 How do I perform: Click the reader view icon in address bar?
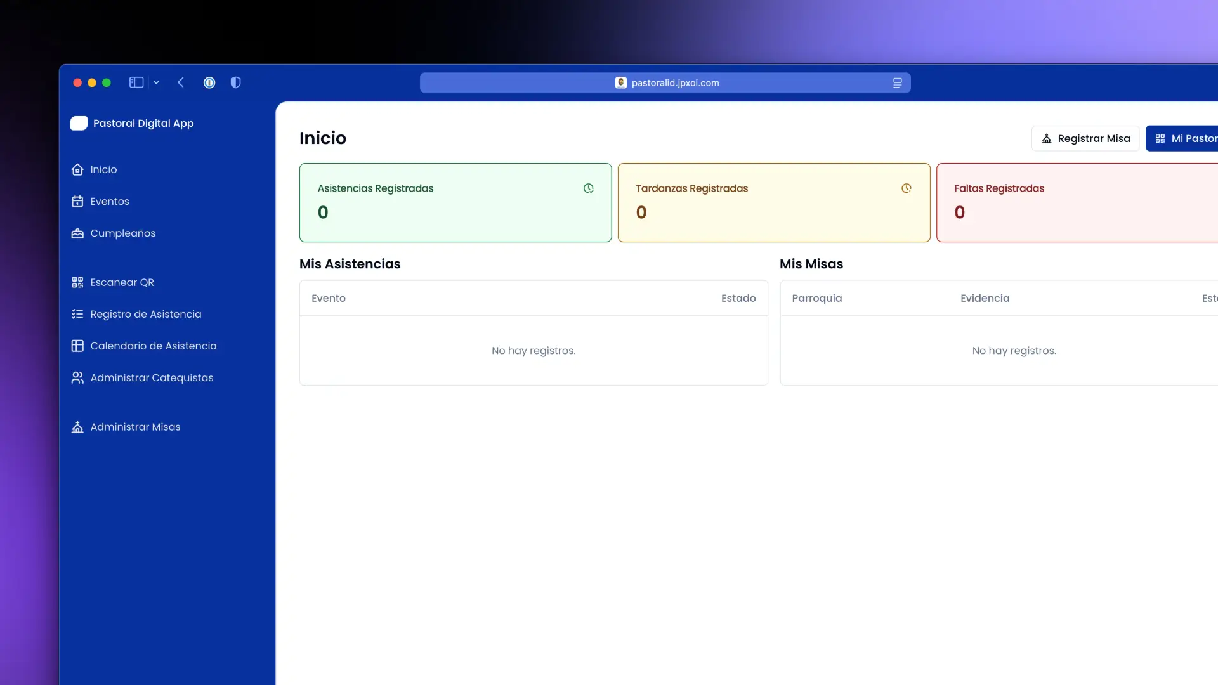pos(898,82)
